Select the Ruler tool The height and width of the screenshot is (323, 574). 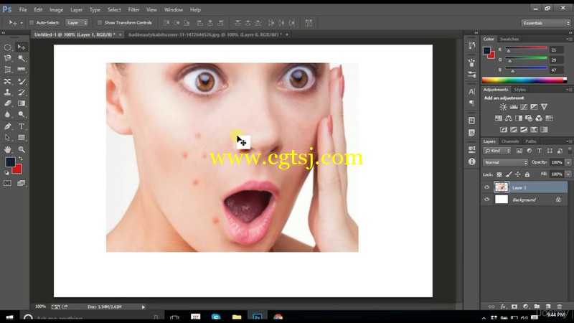[22, 70]
